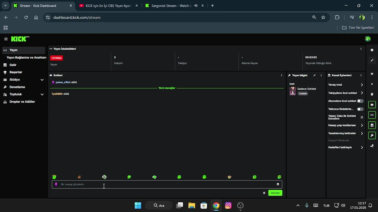Viewport: 378px width, 212px height.
Task: Open the Sohbet panel three-dot menu
Action: [281, 75]
